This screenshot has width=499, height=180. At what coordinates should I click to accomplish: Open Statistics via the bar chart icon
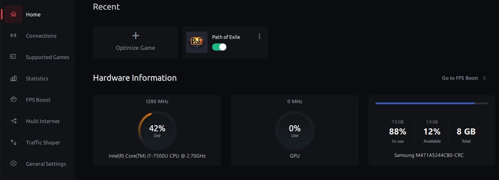tap(13, 78)
